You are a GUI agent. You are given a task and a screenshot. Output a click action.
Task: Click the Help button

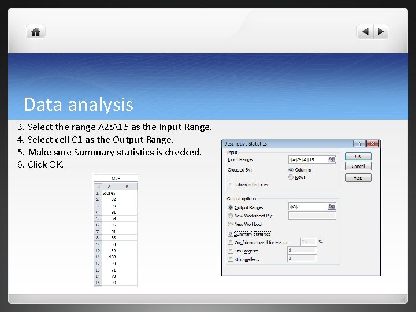(x=358, y=178)
